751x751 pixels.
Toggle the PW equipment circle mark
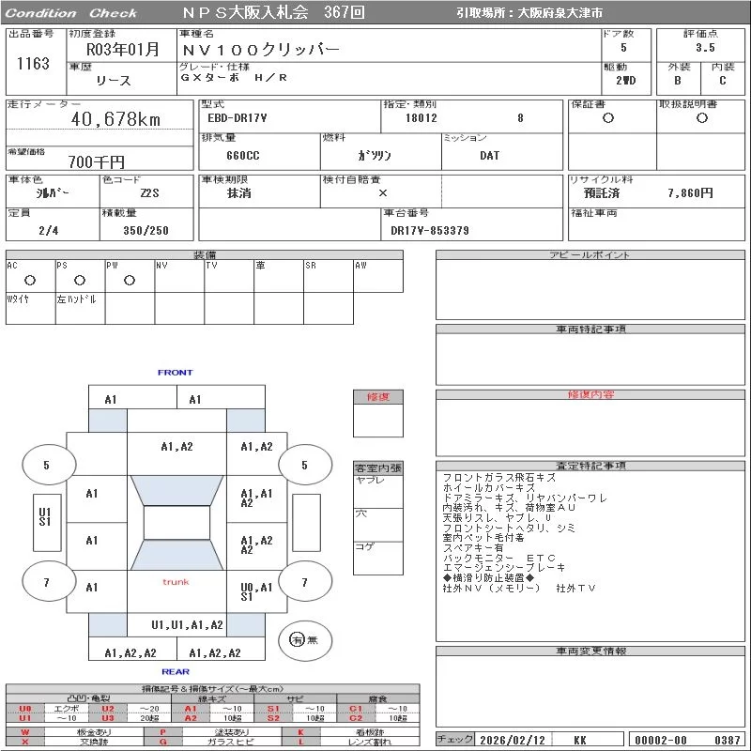pyautogui.click(x=130, y=280)
